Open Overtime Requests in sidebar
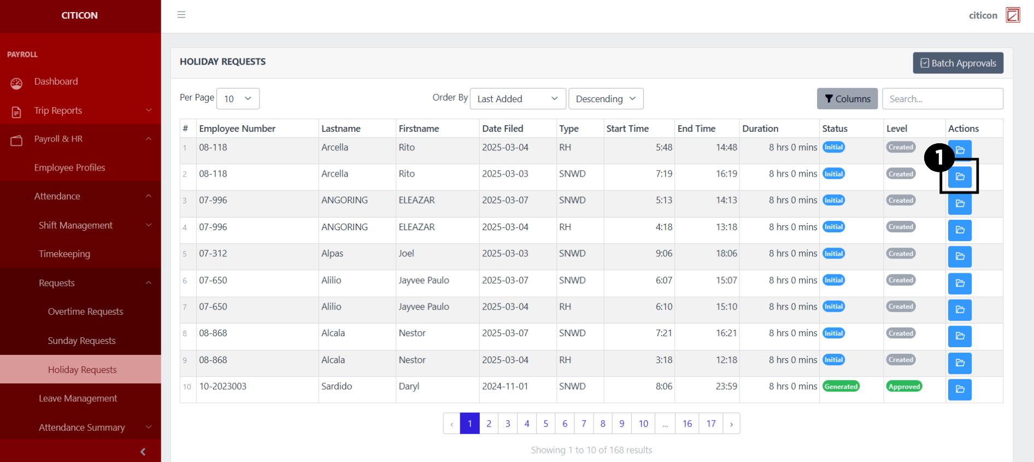Screen dimensions: 1034x462 (85, 312)
